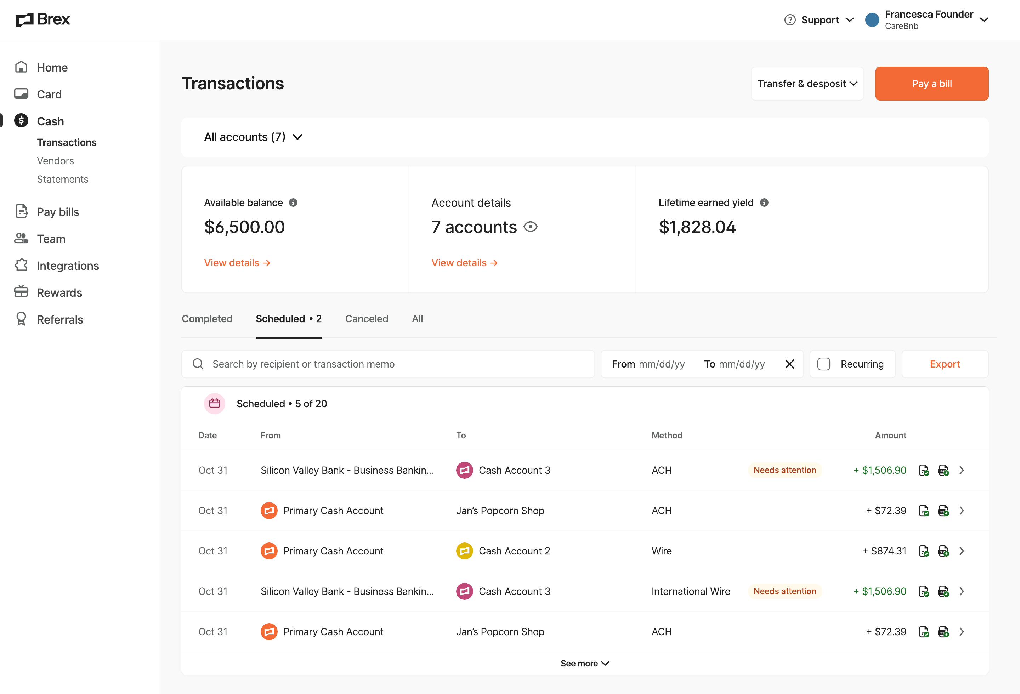Click the Brex logo
The height and width of the screenshot is (694, 1020).
[42, 19]
